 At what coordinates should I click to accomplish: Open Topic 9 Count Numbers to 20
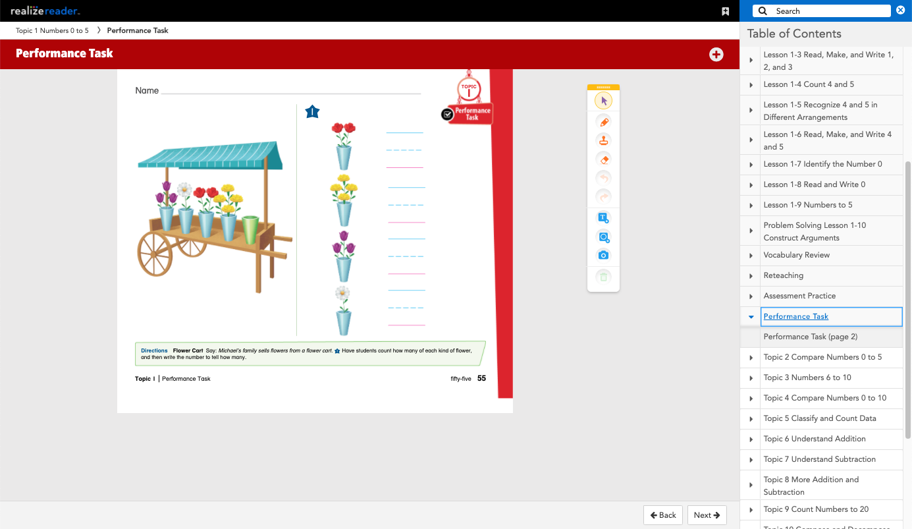(x=816, y=509)
